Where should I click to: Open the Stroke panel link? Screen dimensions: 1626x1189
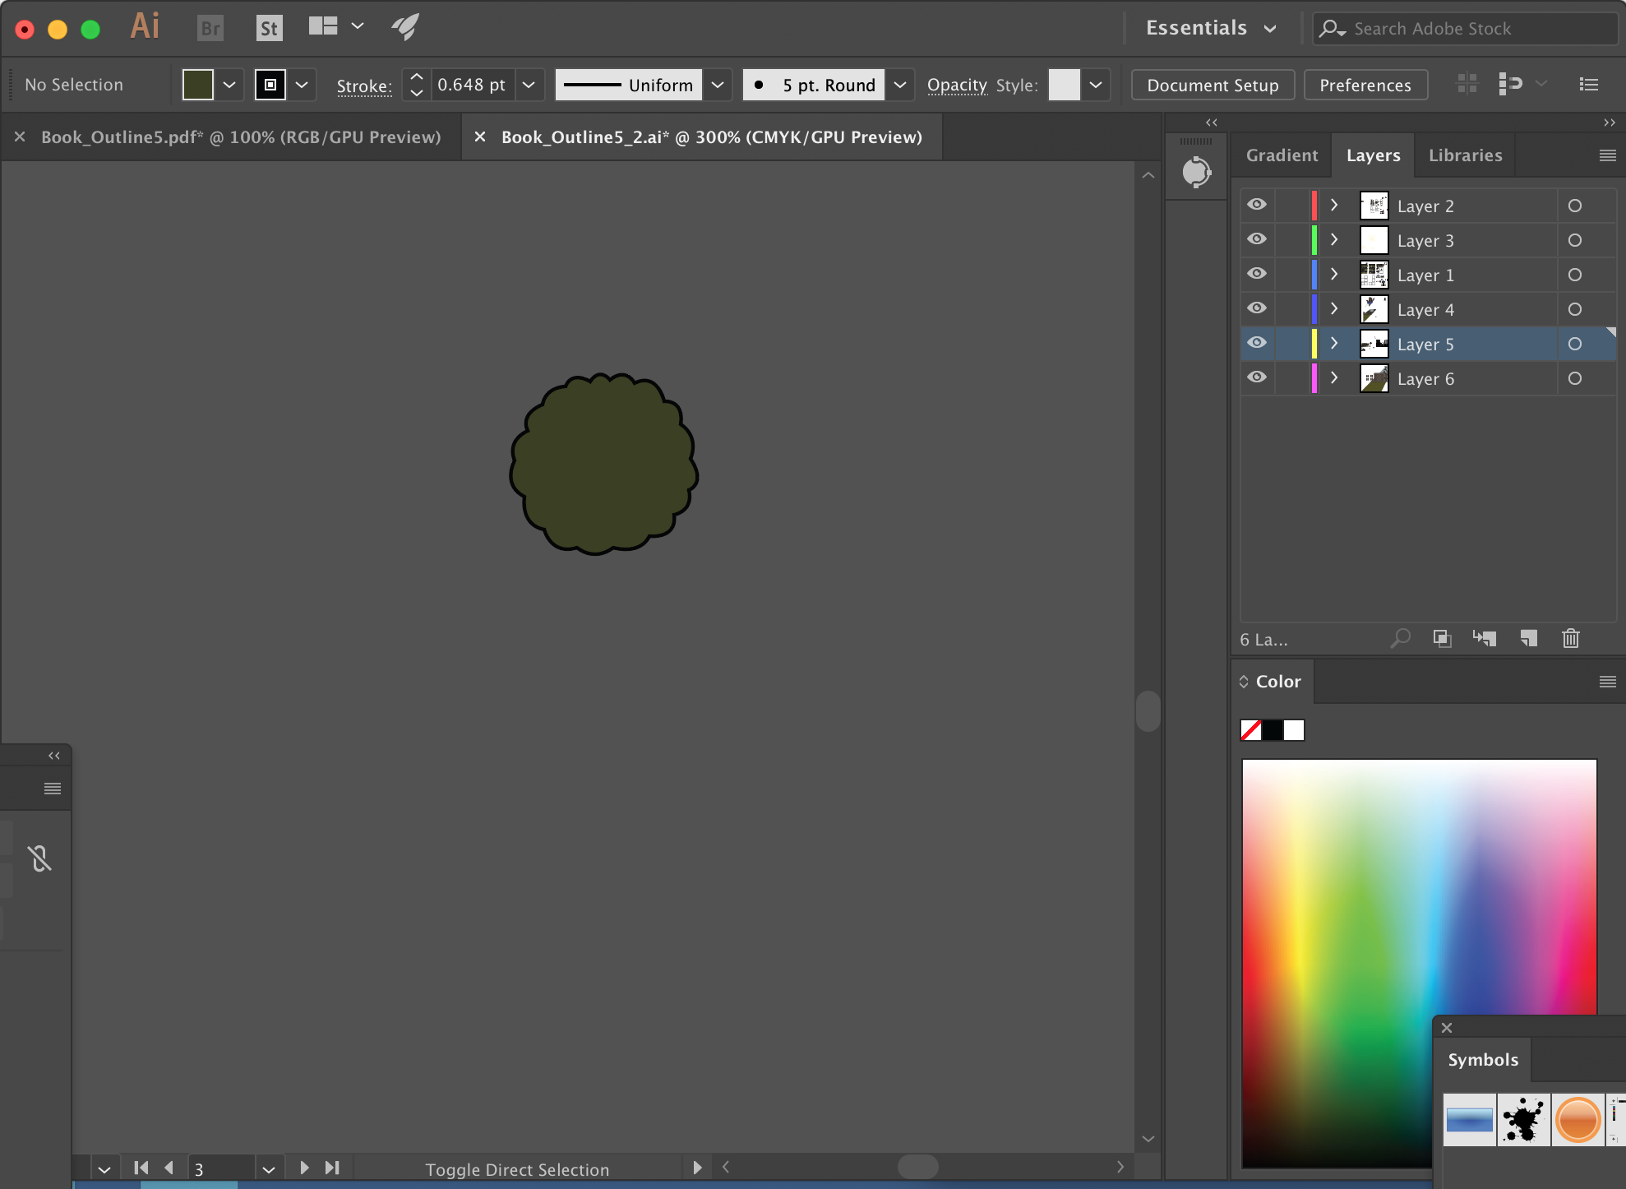pyautogui.click(x=364, y=86)
